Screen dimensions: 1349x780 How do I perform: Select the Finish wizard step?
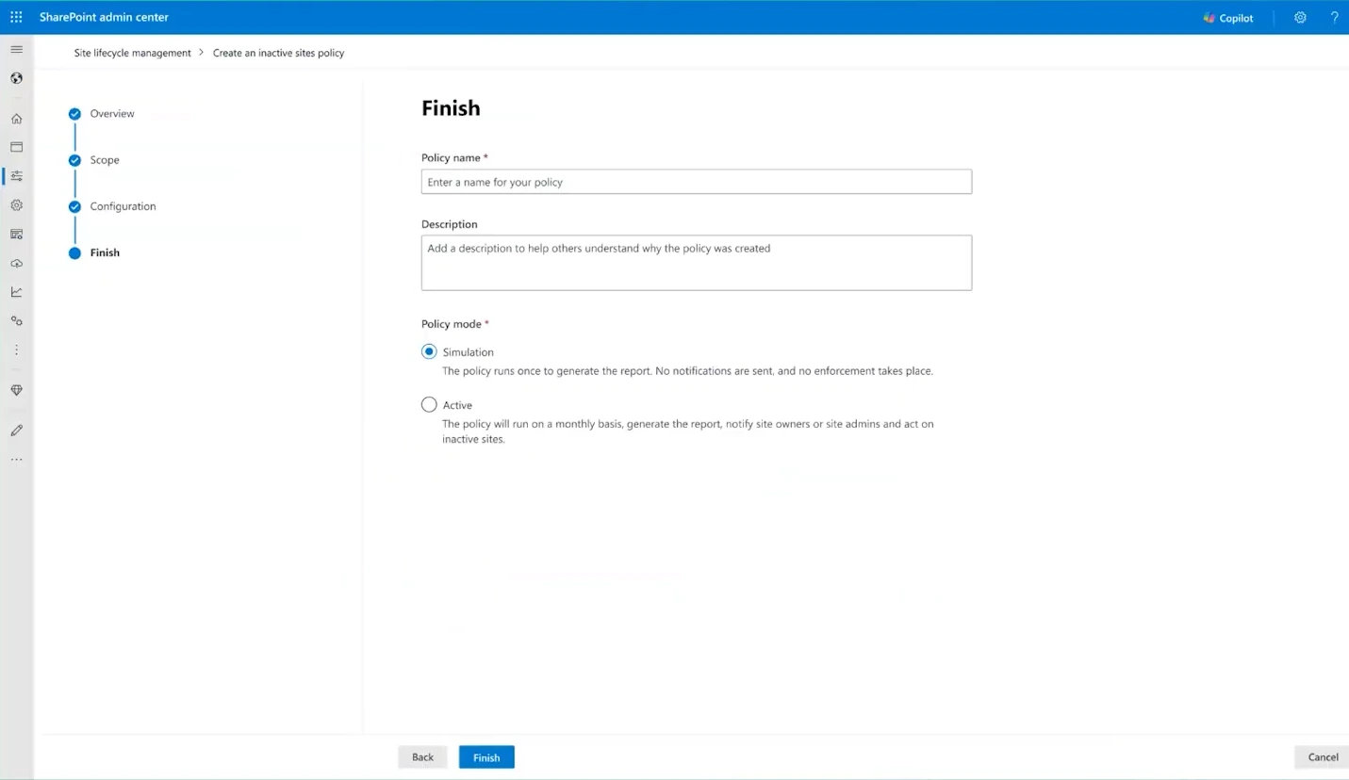click(105, 252)
